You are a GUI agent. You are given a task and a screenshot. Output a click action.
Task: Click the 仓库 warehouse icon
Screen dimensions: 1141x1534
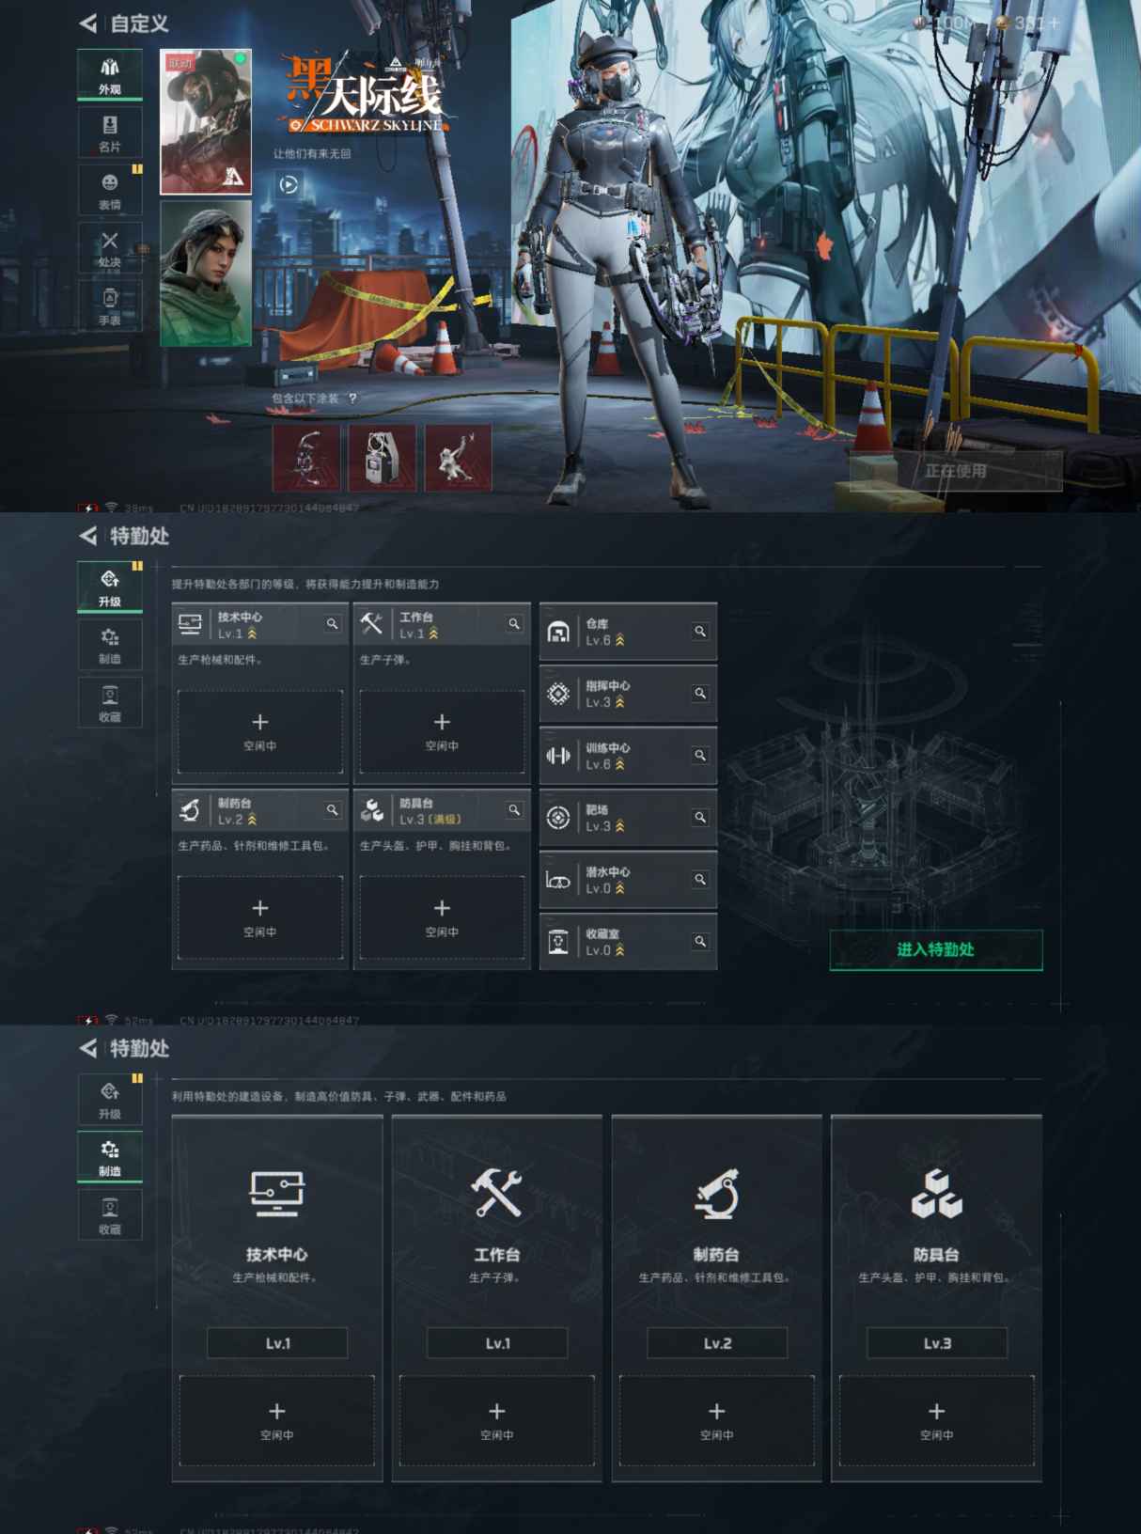pyautogui.click(x=558, y=632)
